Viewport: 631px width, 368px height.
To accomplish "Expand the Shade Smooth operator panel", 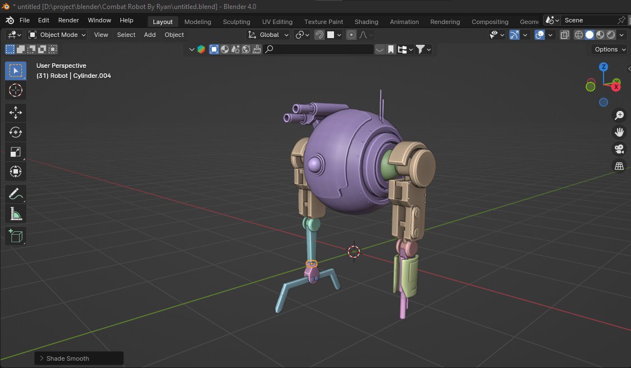I will [x=79, y=358].
